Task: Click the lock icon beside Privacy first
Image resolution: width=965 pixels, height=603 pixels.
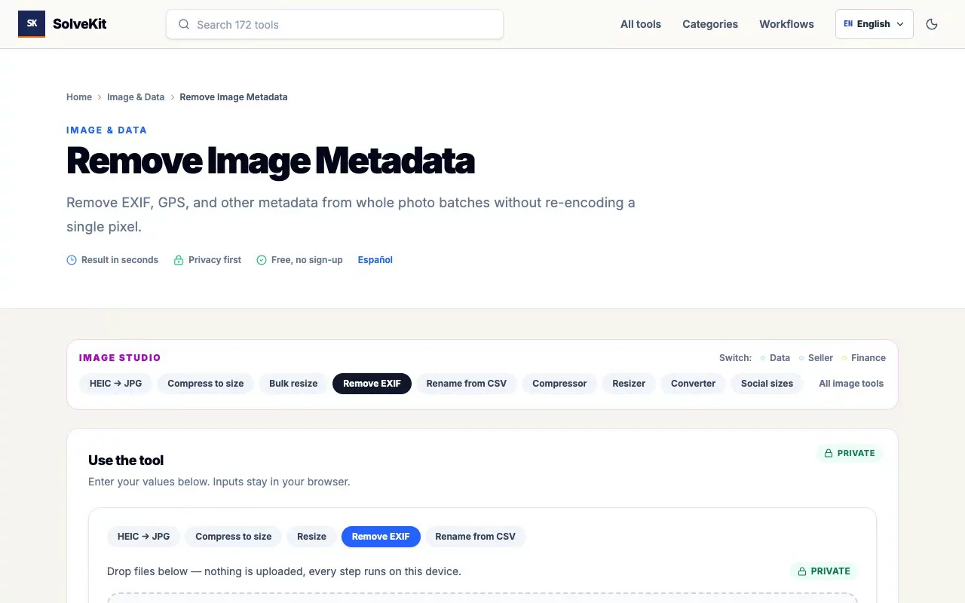Action: click(x=179, y=260)
